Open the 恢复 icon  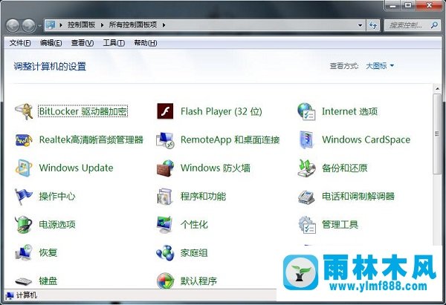tap(24, 252)
